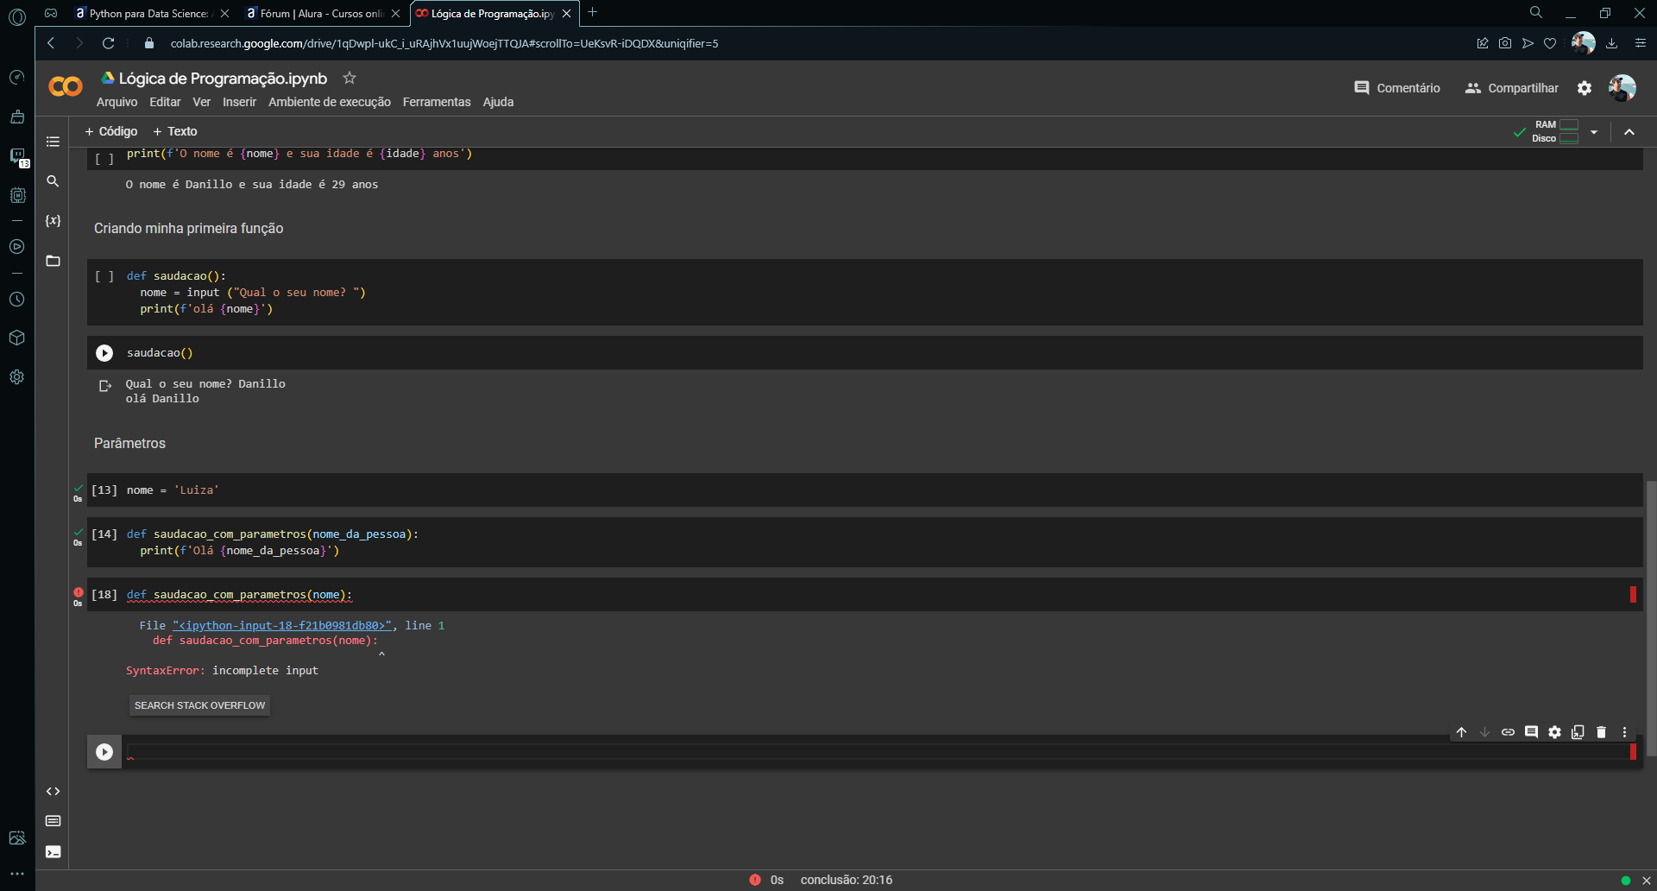This screenshot has width=1657, height=891.
Task: Click Comentário button
Action: tap(1397, 88)
